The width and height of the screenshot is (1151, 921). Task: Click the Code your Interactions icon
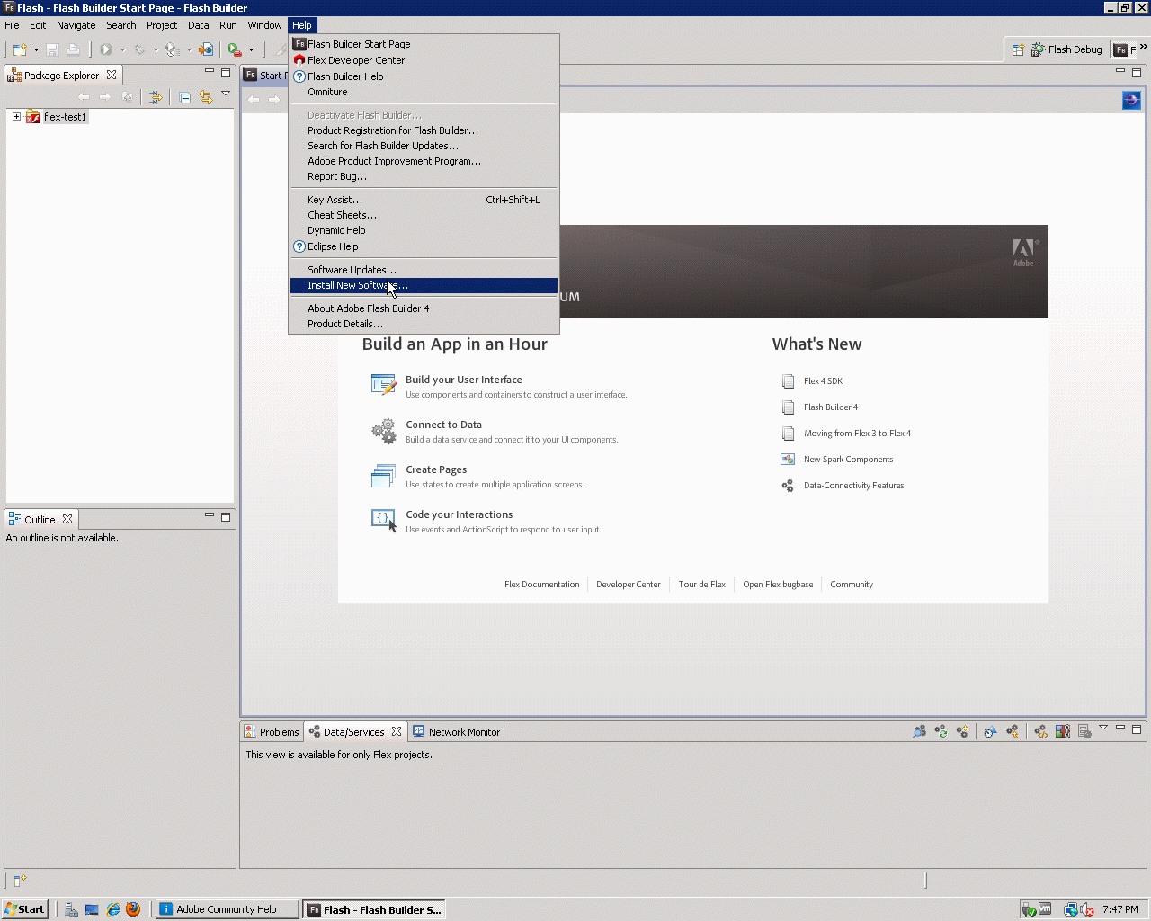[x=384, y=521]
